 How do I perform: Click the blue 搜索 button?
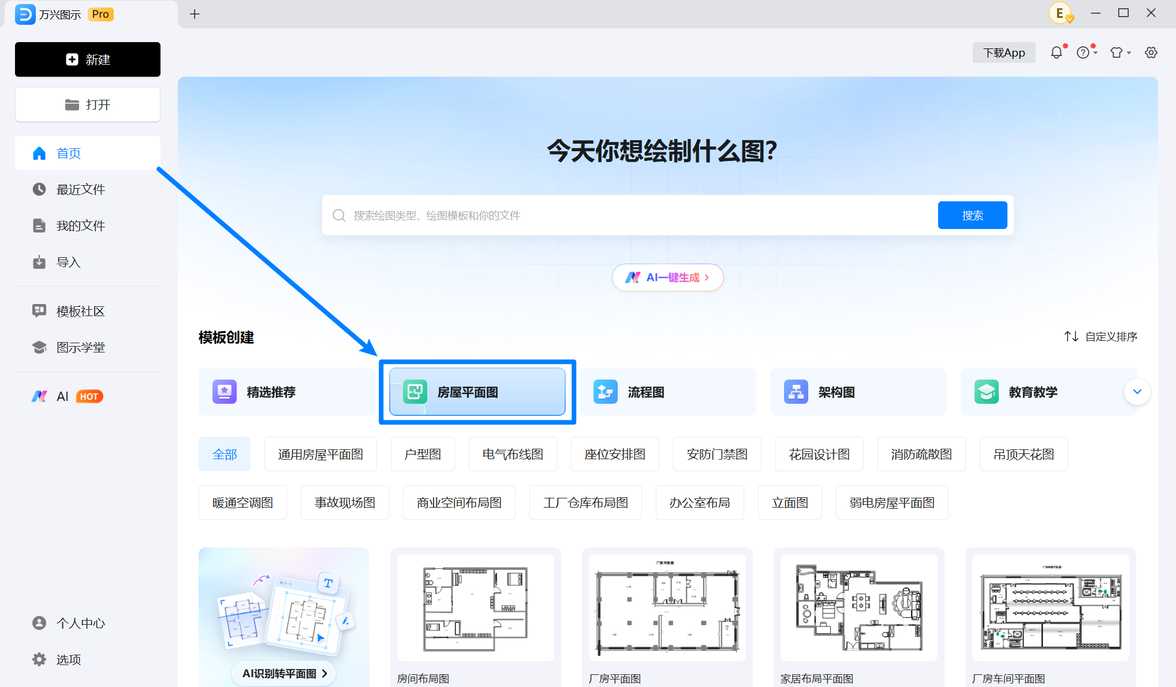coord(972,215)
